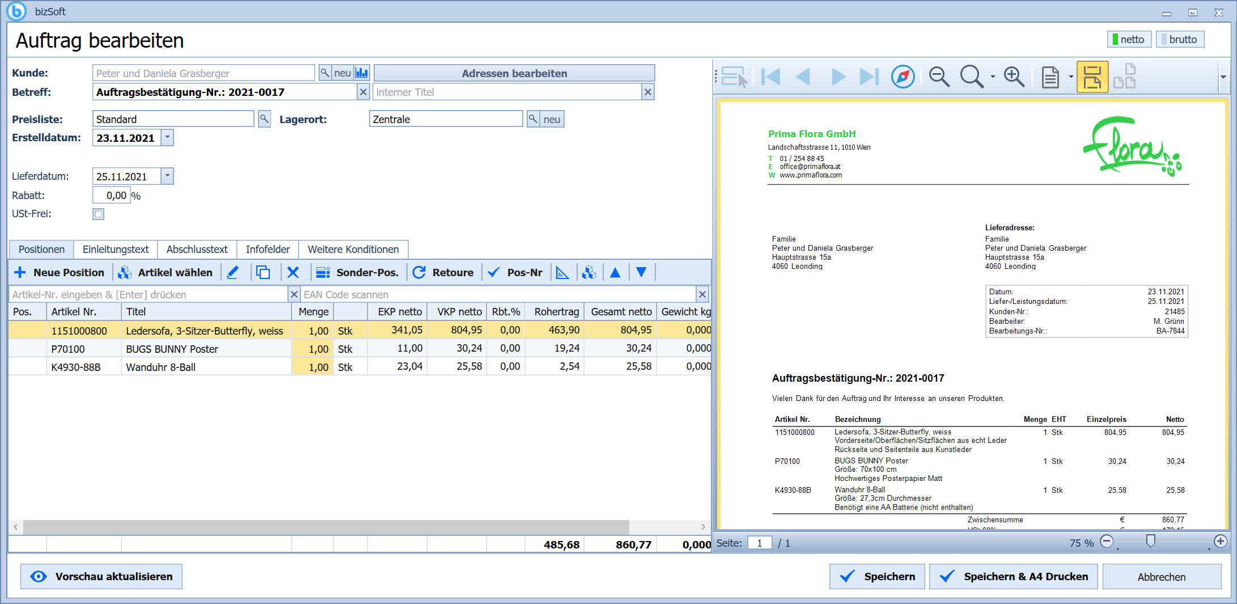Delete position using blue X icon

(x=293, y=272)
